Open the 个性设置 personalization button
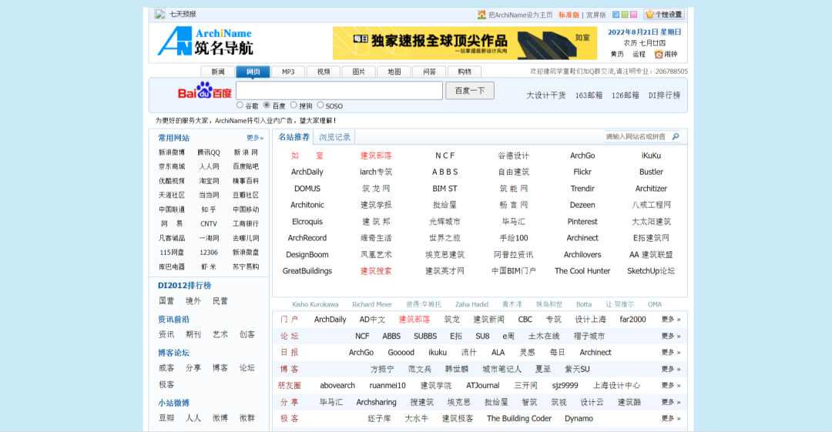Viewport: 832px width, 432px height. (x=664, y=15)
